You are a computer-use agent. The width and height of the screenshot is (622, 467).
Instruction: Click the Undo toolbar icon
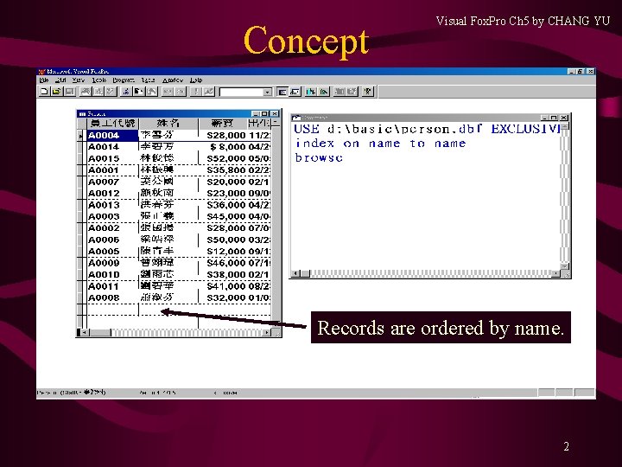(x=168, y=92)
